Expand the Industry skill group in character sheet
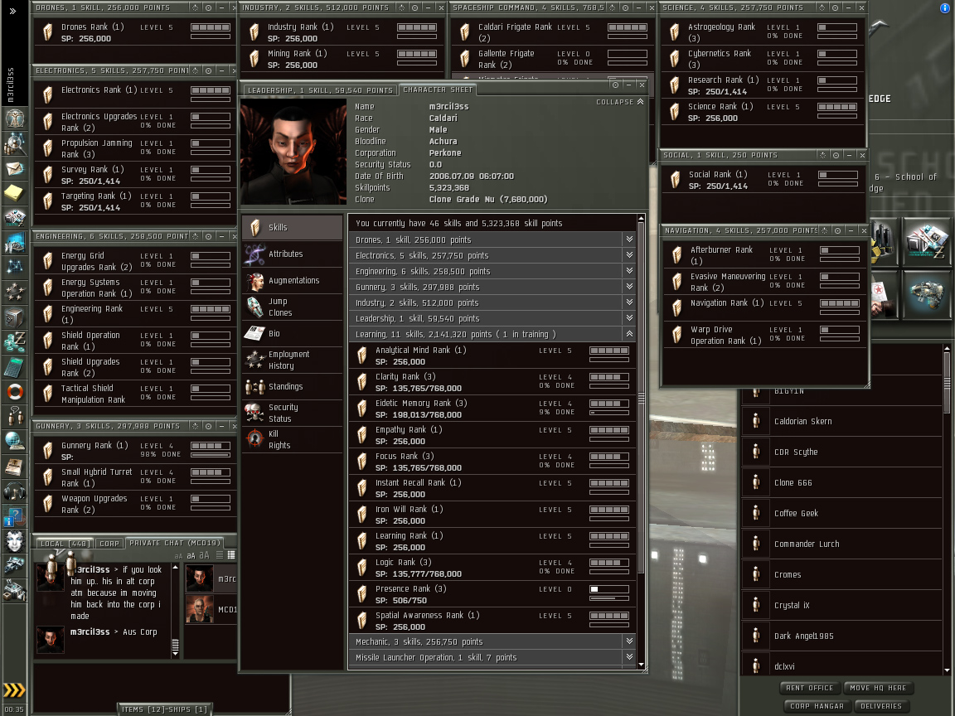Screen dimensions: 955x716 [629, 302]
